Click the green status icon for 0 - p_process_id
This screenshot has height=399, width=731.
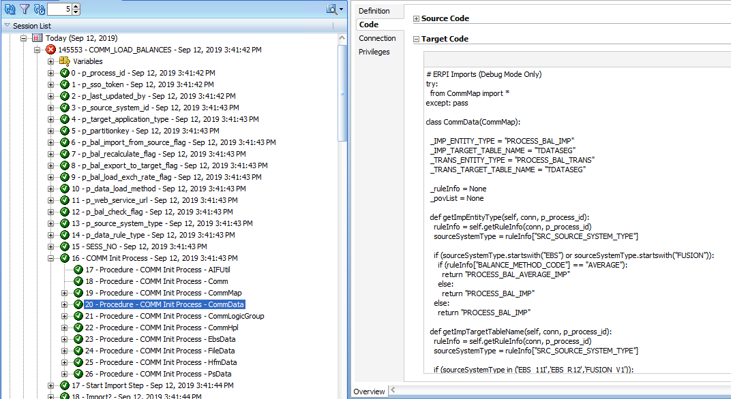click(65, 73)
